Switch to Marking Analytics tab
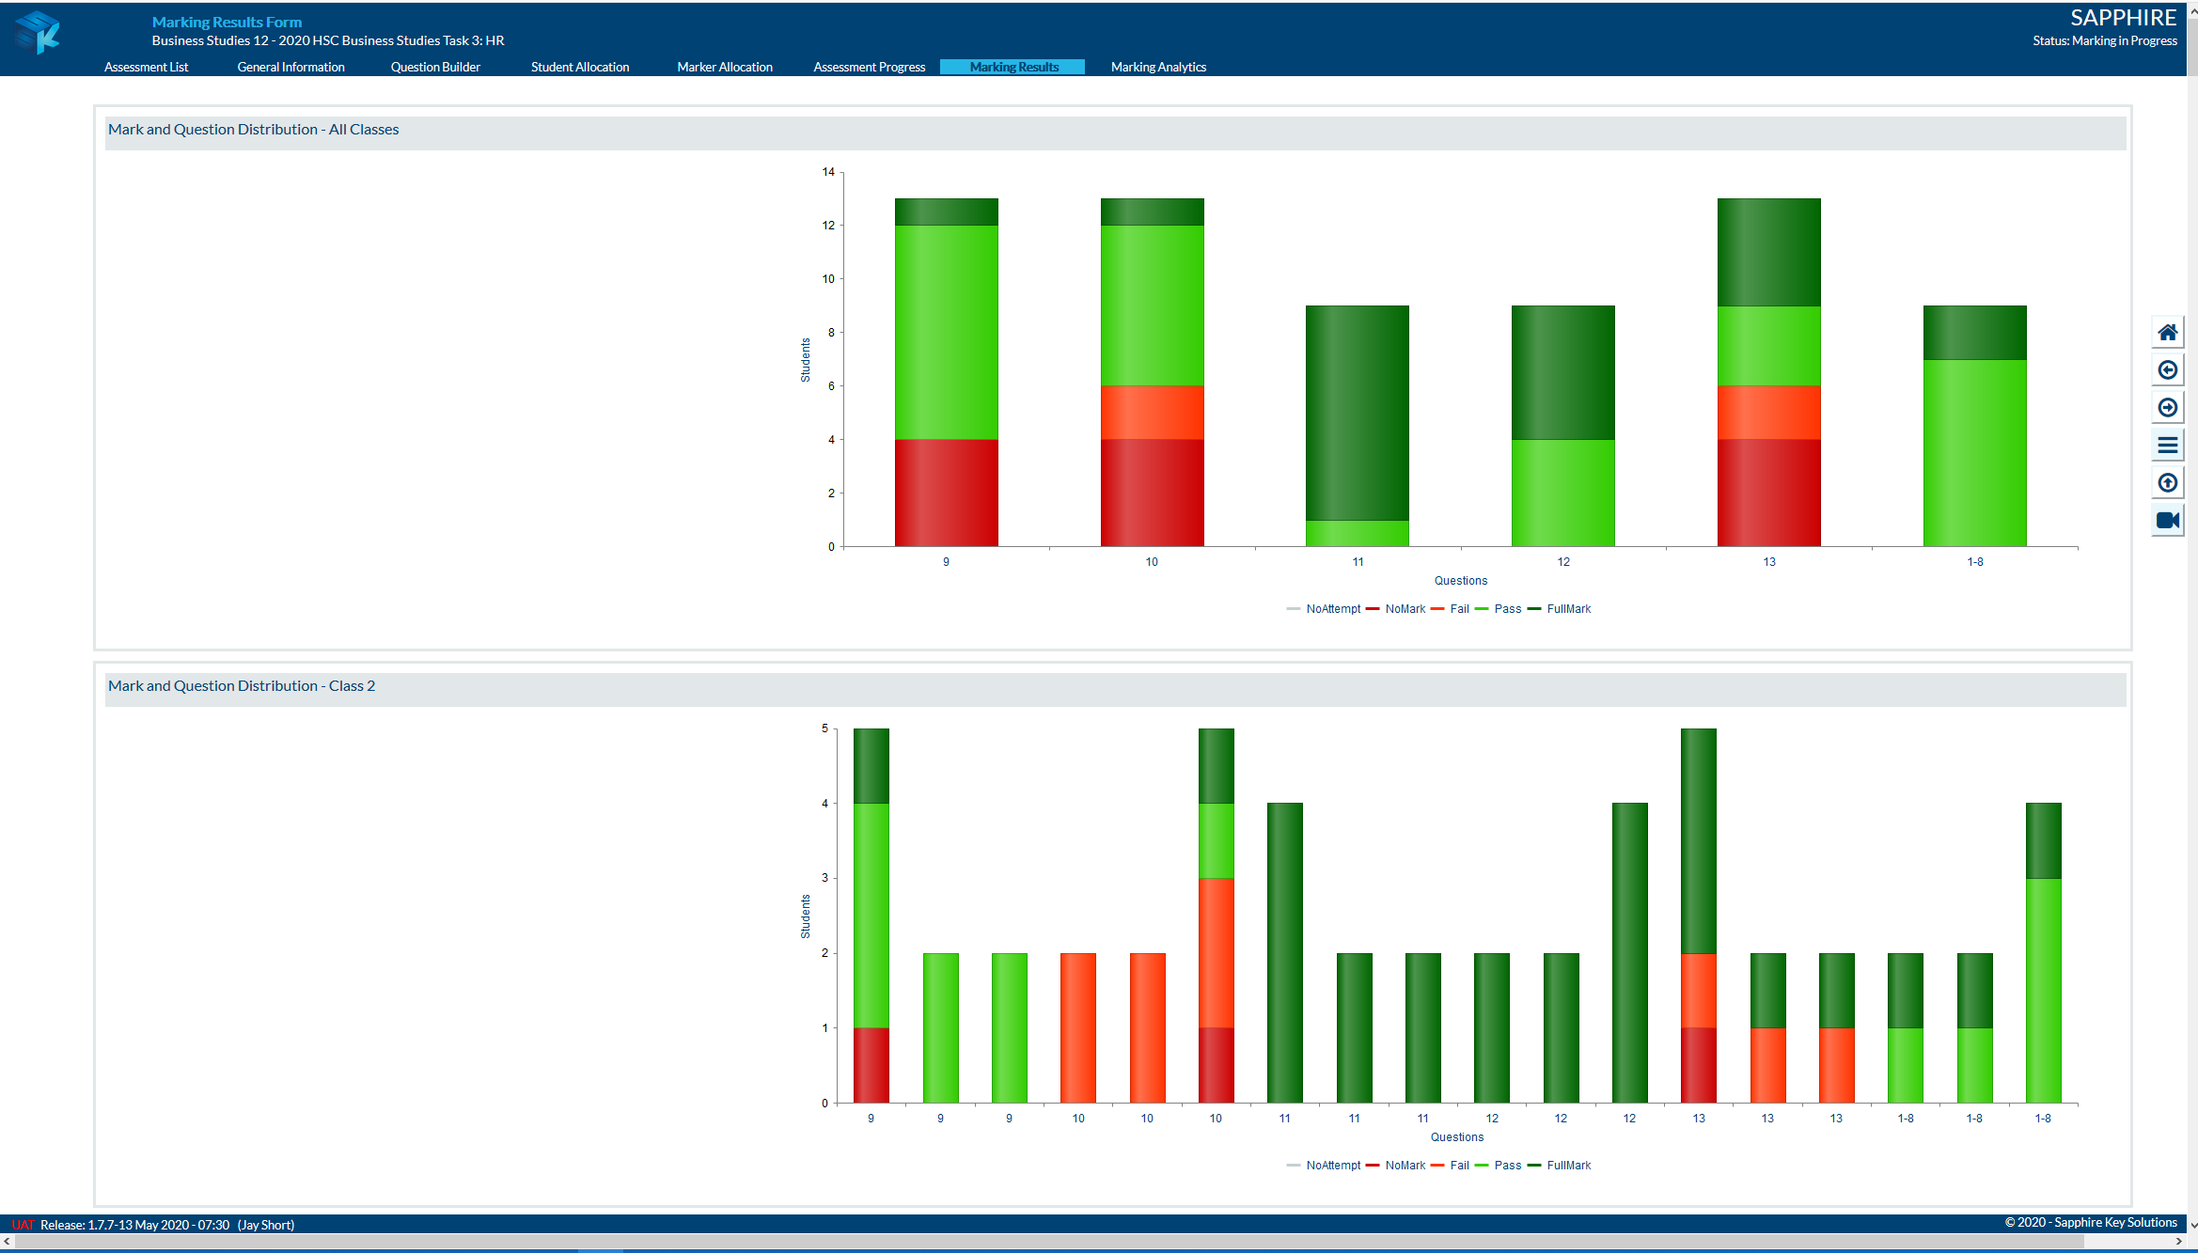This screenshot has height=1253, width=2198. pyautogui.click(x=1158, y=67)
